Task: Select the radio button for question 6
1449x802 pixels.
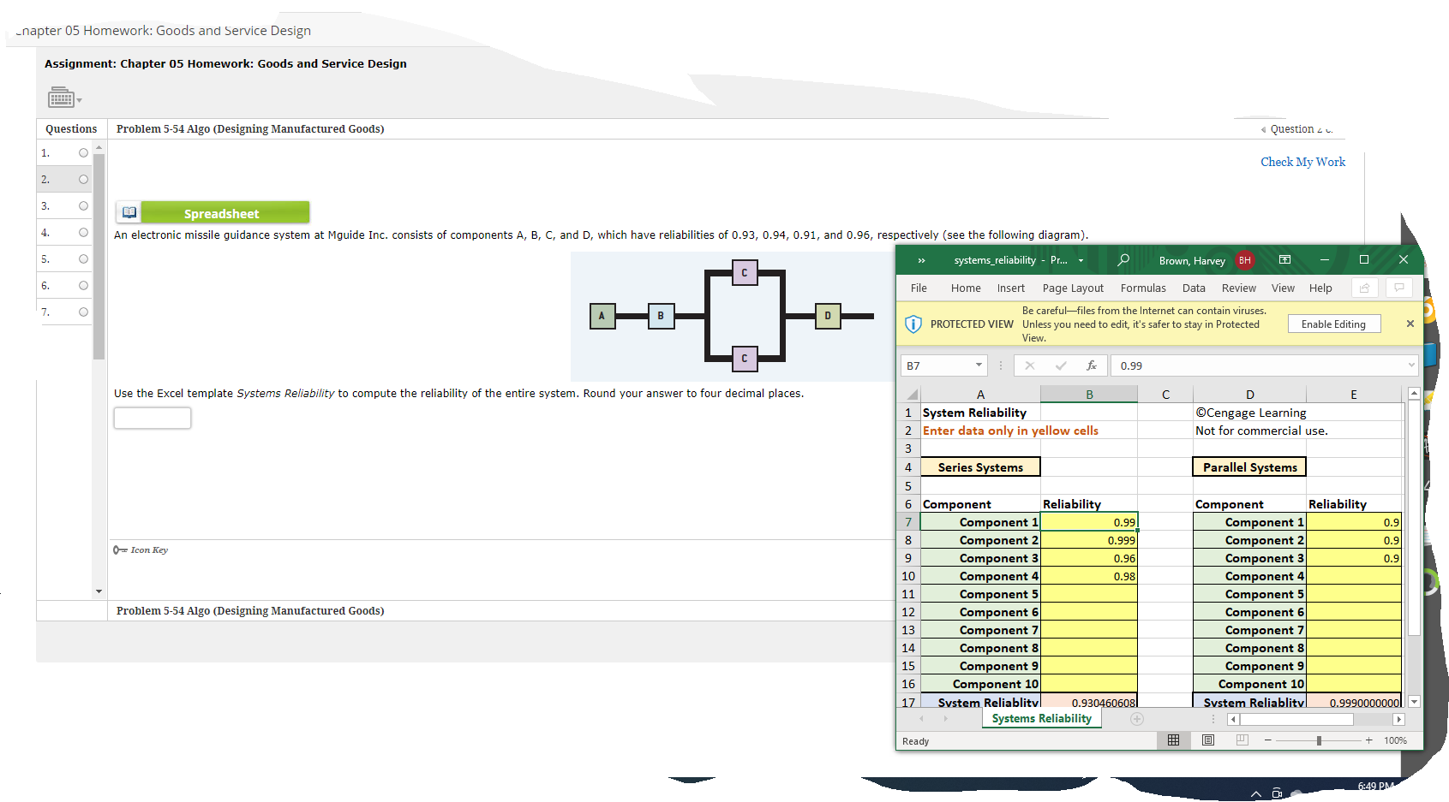Action: 83,286
